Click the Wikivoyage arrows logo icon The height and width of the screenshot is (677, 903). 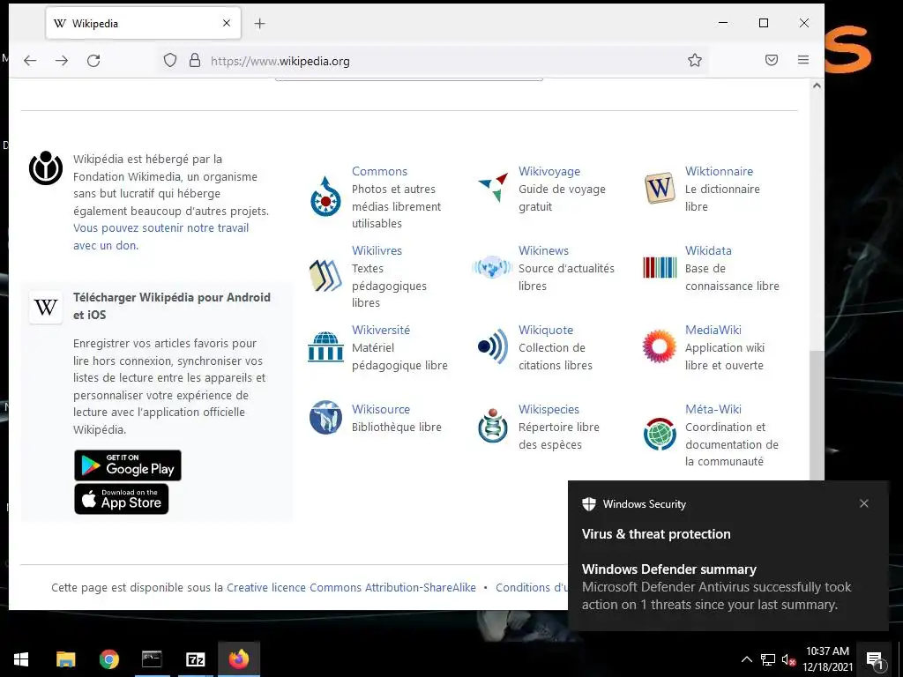[x=493, y=187]
